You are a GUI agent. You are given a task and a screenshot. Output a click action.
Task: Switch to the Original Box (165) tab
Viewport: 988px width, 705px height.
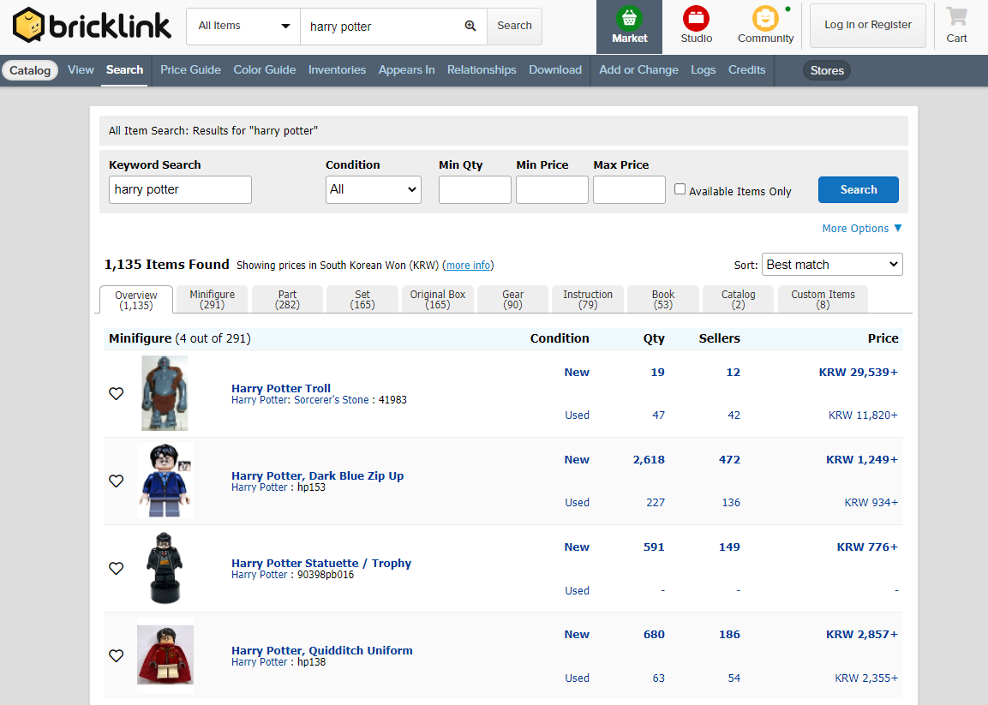[x=437, y=299]
